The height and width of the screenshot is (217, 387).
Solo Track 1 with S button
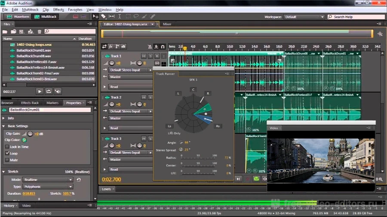pyautogui.click(x=150, y=56)
